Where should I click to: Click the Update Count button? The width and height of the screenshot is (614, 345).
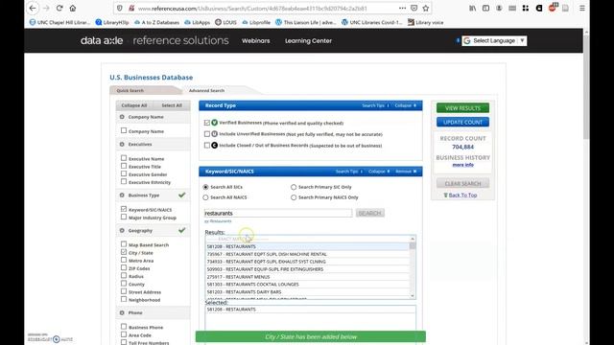tap(462, 122)
